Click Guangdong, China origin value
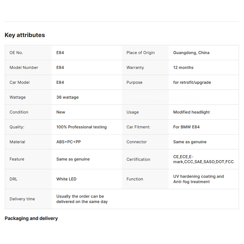244x244 pixels. tap(191, 52)
